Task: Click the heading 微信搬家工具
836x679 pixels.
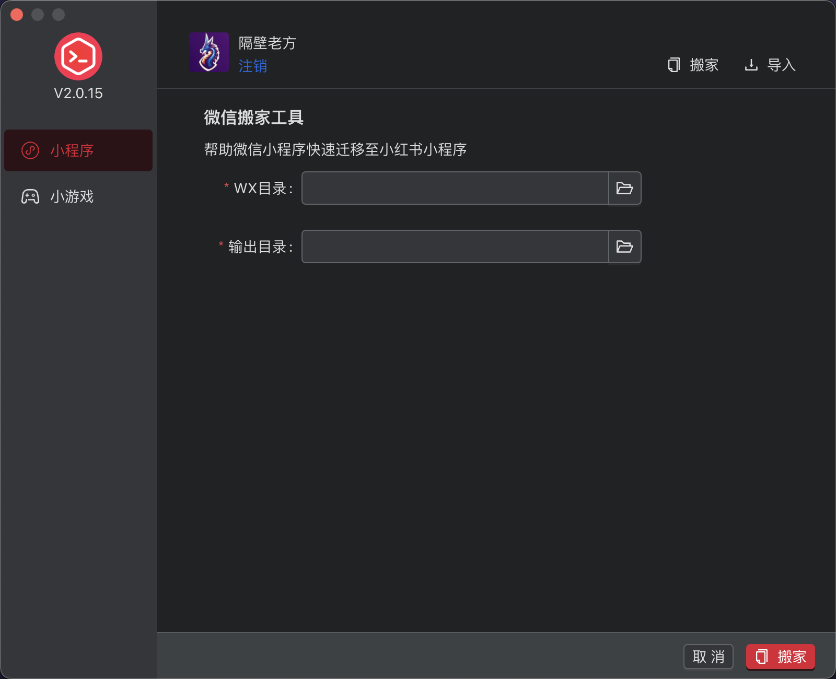Action: (x=254, y=118)
